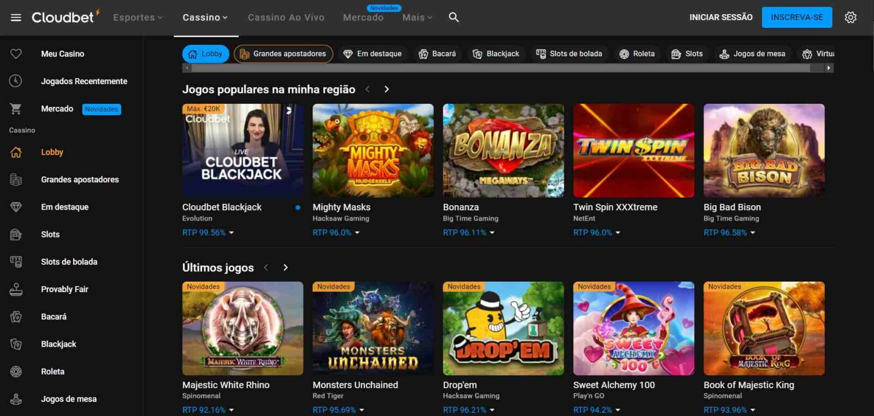Expand RTP 96.0% for Mighty Masks
The height and width of the screenshot is (416, 874).
click(336, 233)
